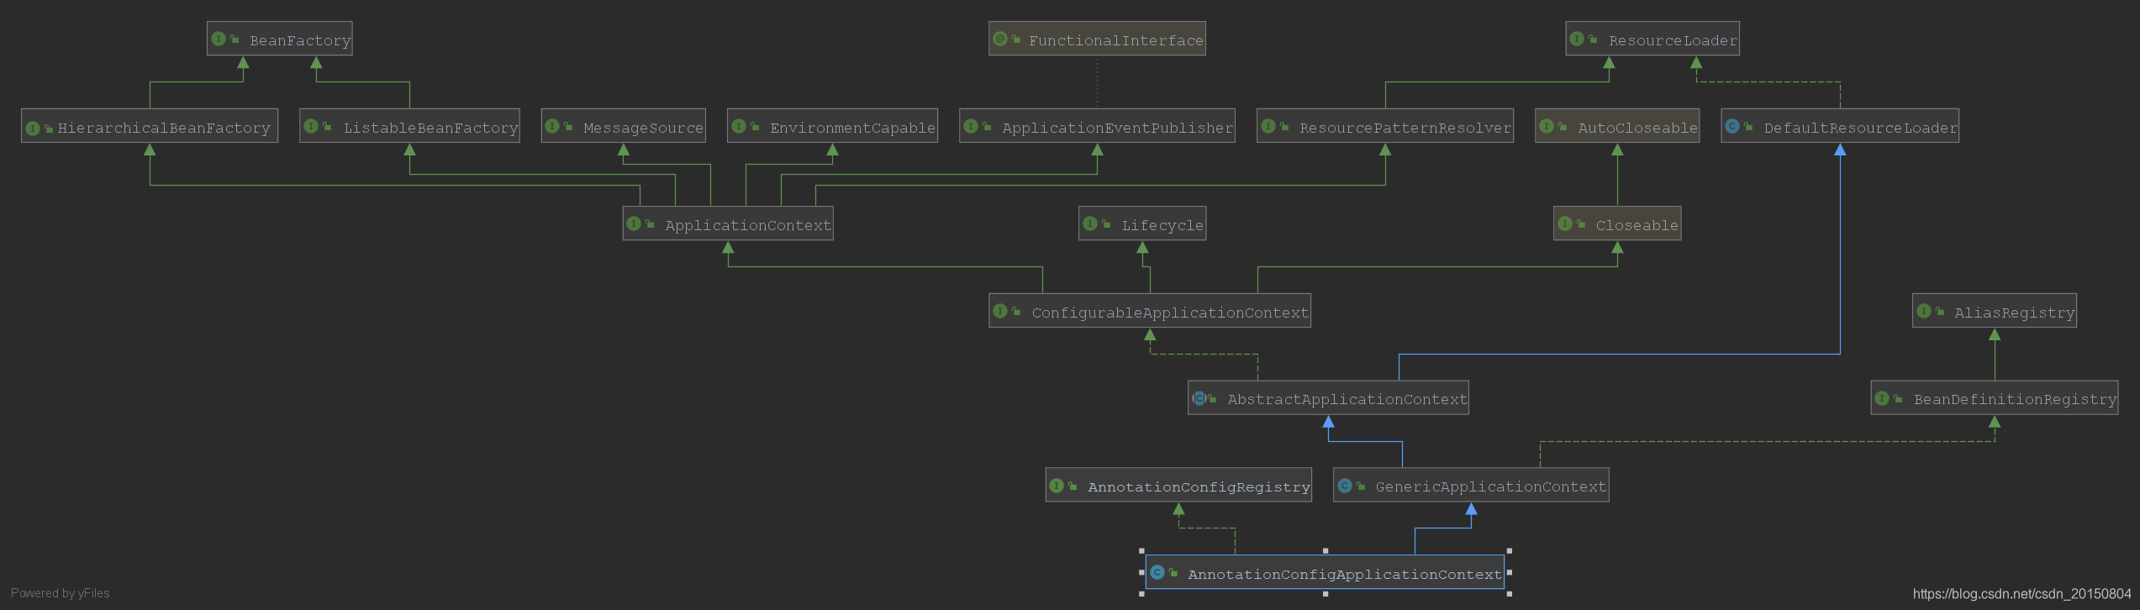
Task: Click the public lock icon on ApplicationContext
Action: pos(650,224)
